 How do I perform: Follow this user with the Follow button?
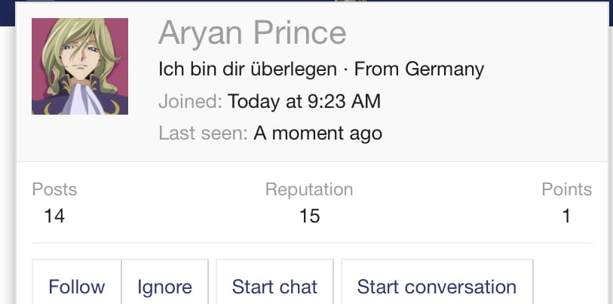pyautogui.click(x=77, y=287)
